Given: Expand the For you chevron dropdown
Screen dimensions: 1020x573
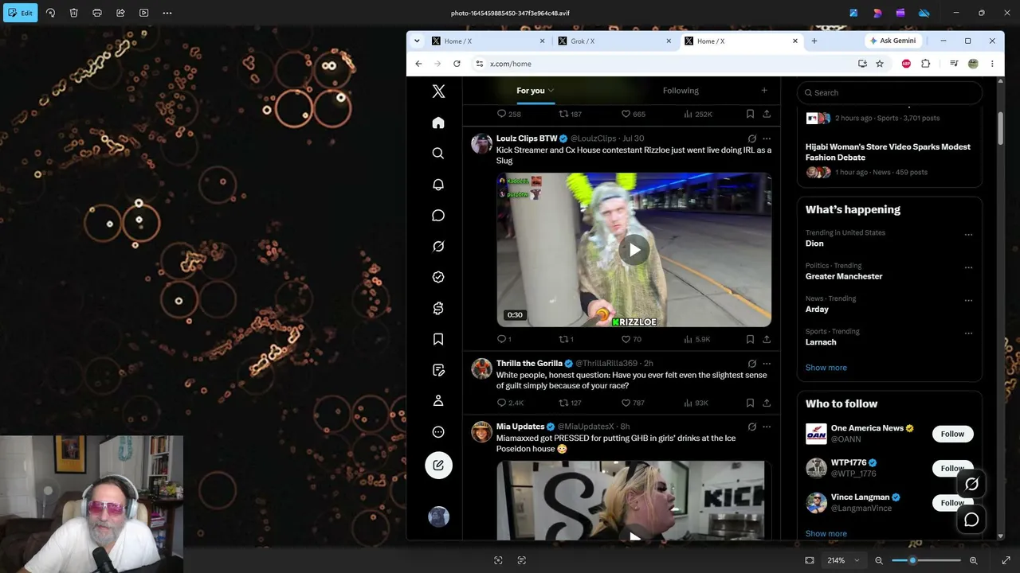Looking at the screenshot, I should click(551, 91).
